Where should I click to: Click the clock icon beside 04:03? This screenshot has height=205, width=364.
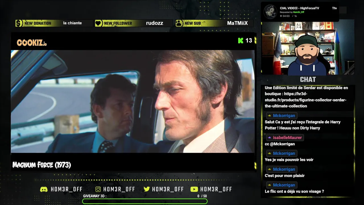pyautogui.click(x=281, y=16)
